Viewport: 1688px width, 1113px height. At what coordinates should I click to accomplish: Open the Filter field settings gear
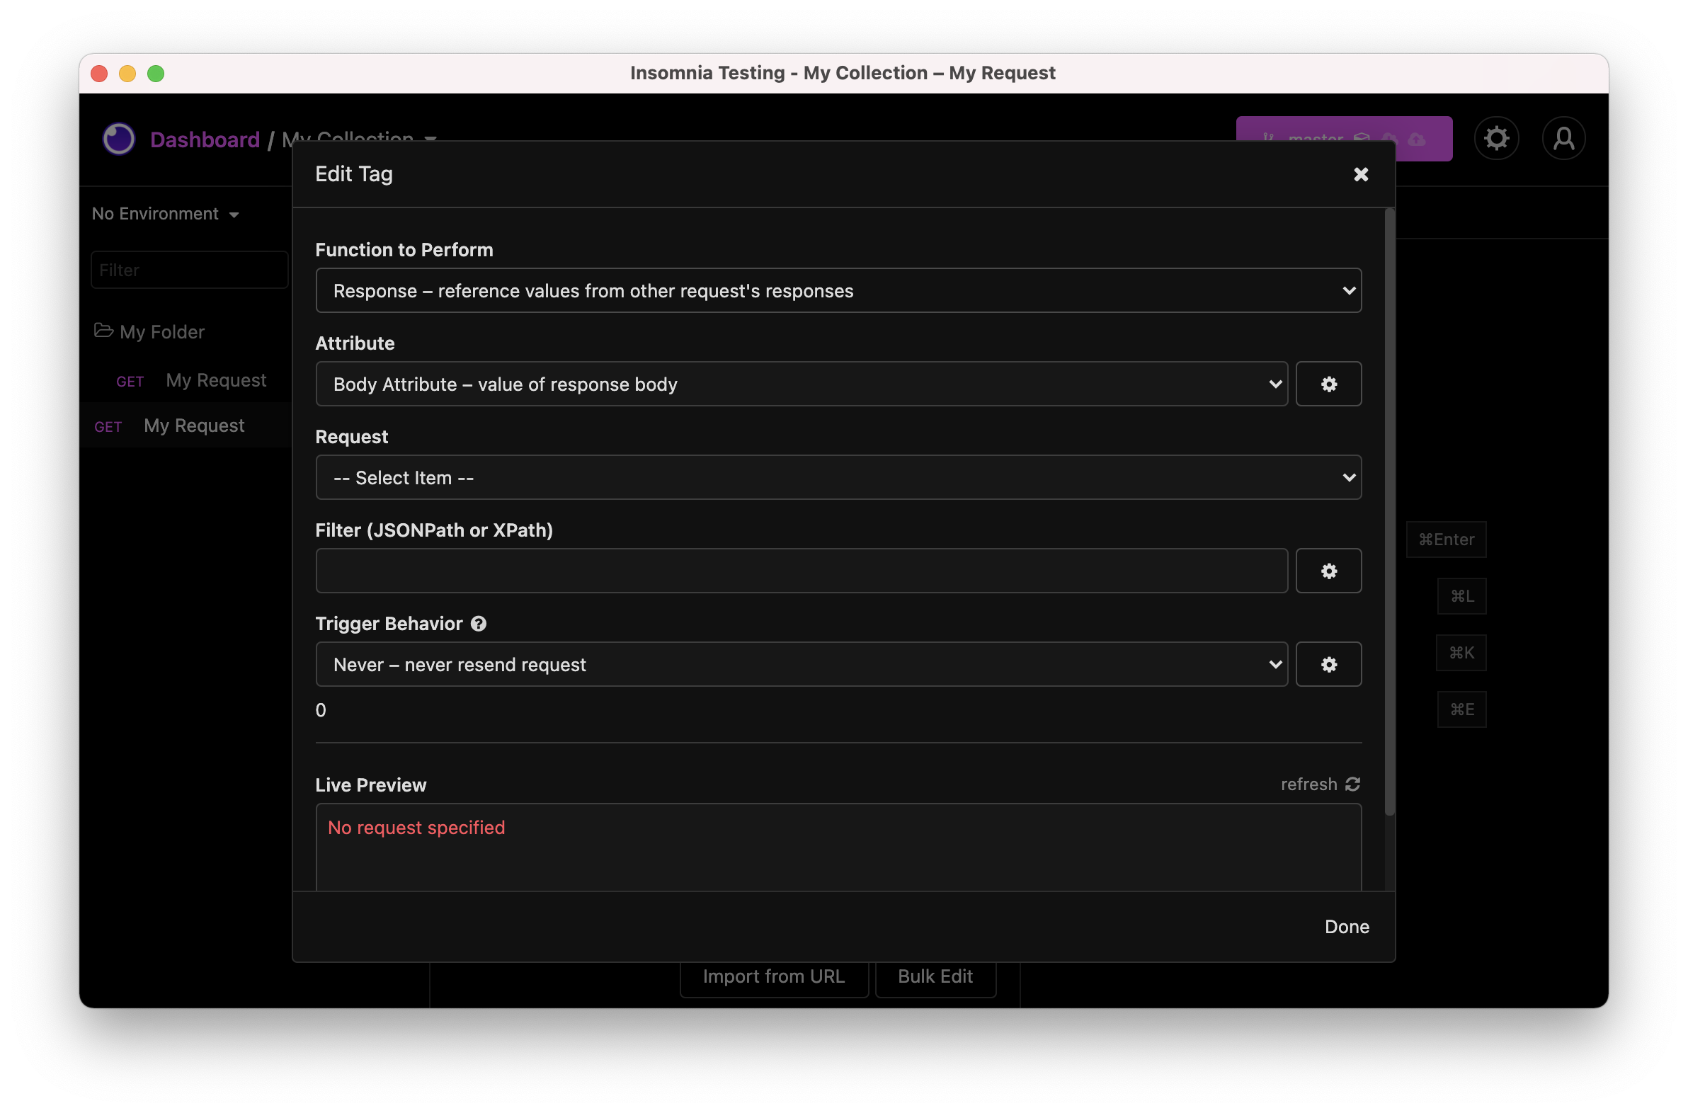[x=1329, y=570]
